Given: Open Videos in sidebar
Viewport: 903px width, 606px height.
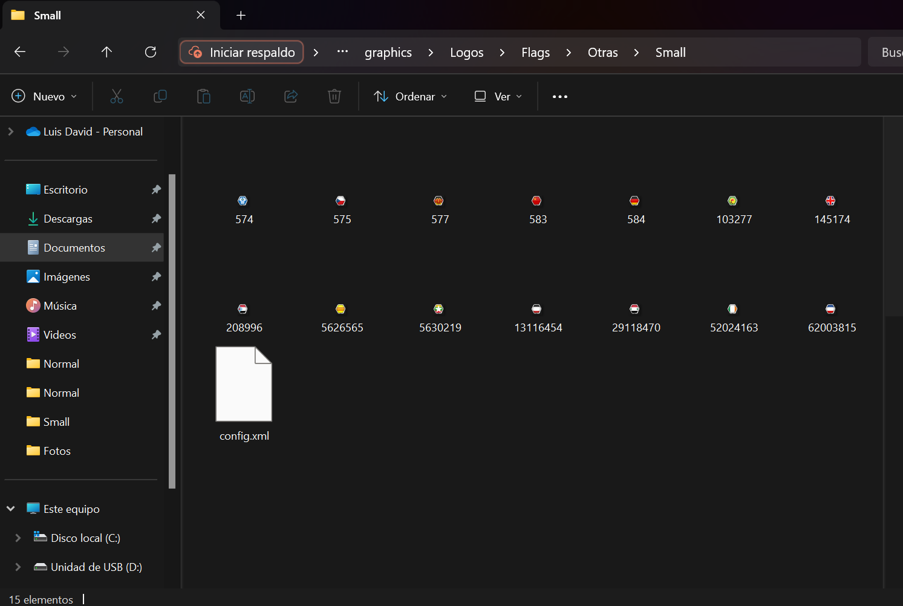Looking at the screenshot, I should click(x=83, y=334).
